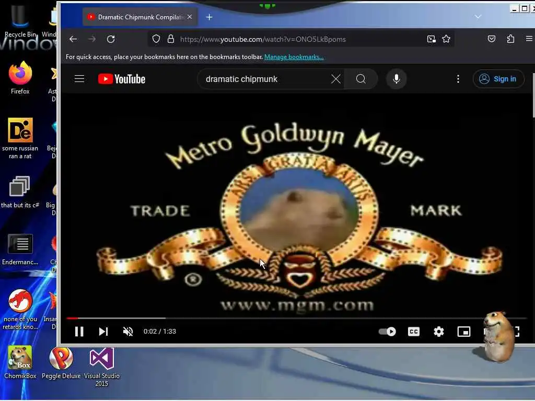
Task: Open YouTube settings three-dot menu
Action: click(x=458, y=79)
